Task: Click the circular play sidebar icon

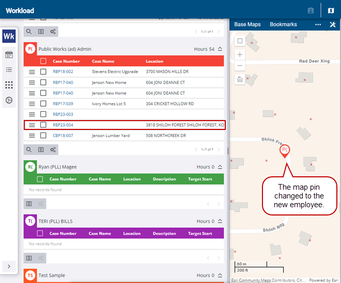Action: (9, 101)
